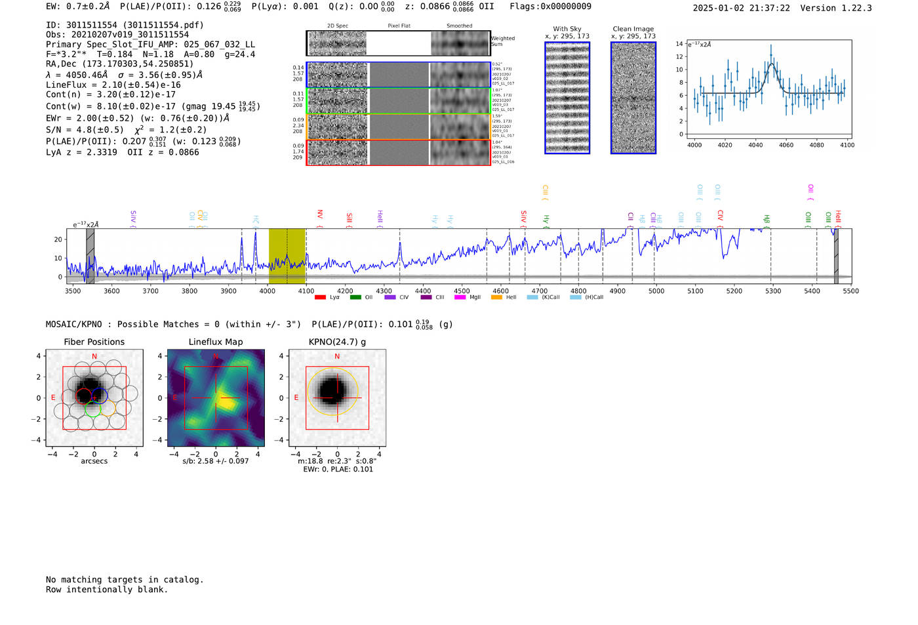Click the yellow aperture ellipse in KPNO image
Viewport: 918px width, 625px height.
[332, 392]
